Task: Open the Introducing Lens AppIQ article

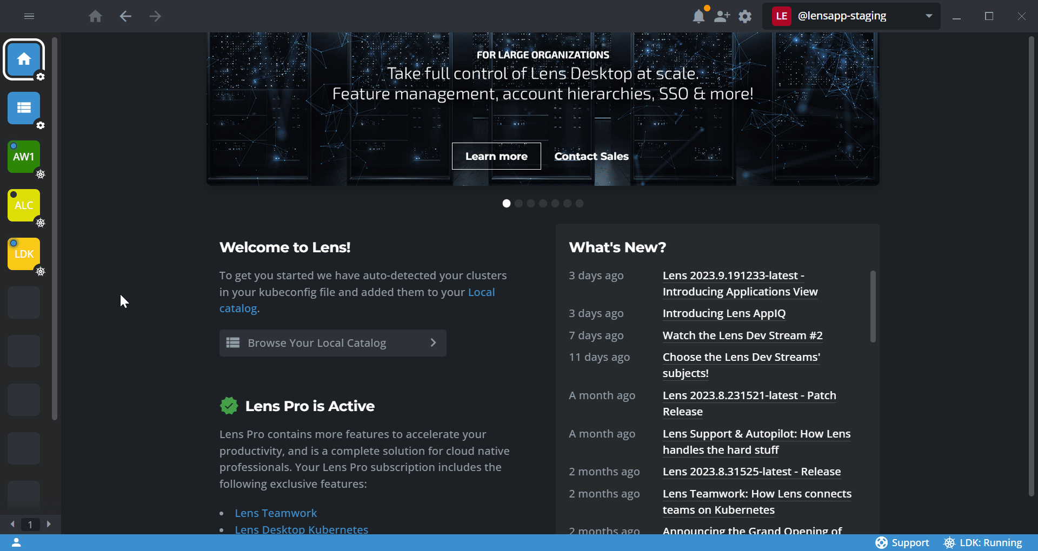Action: coord(724,313)
